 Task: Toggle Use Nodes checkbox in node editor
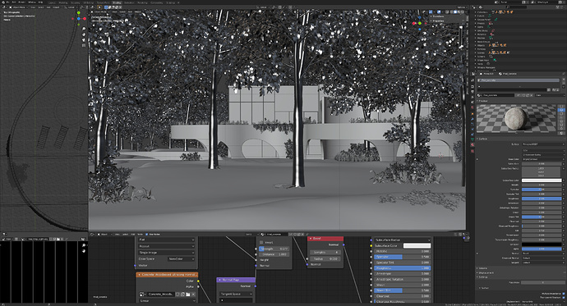tap(147, 234)
